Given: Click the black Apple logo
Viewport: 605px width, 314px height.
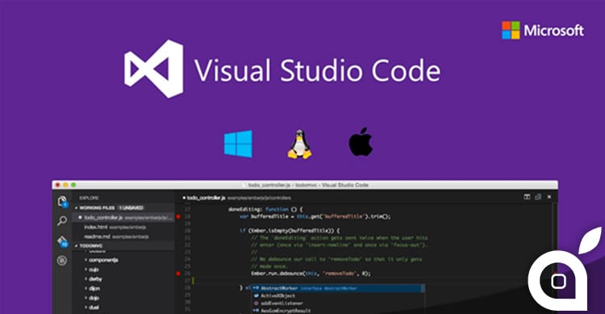Looking at the screenshot, I should pyautogui.click(x=361, y=142).
